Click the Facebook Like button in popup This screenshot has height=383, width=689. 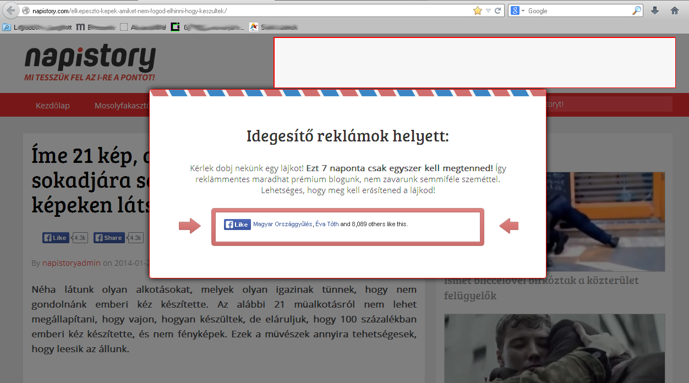click(237, 225)
